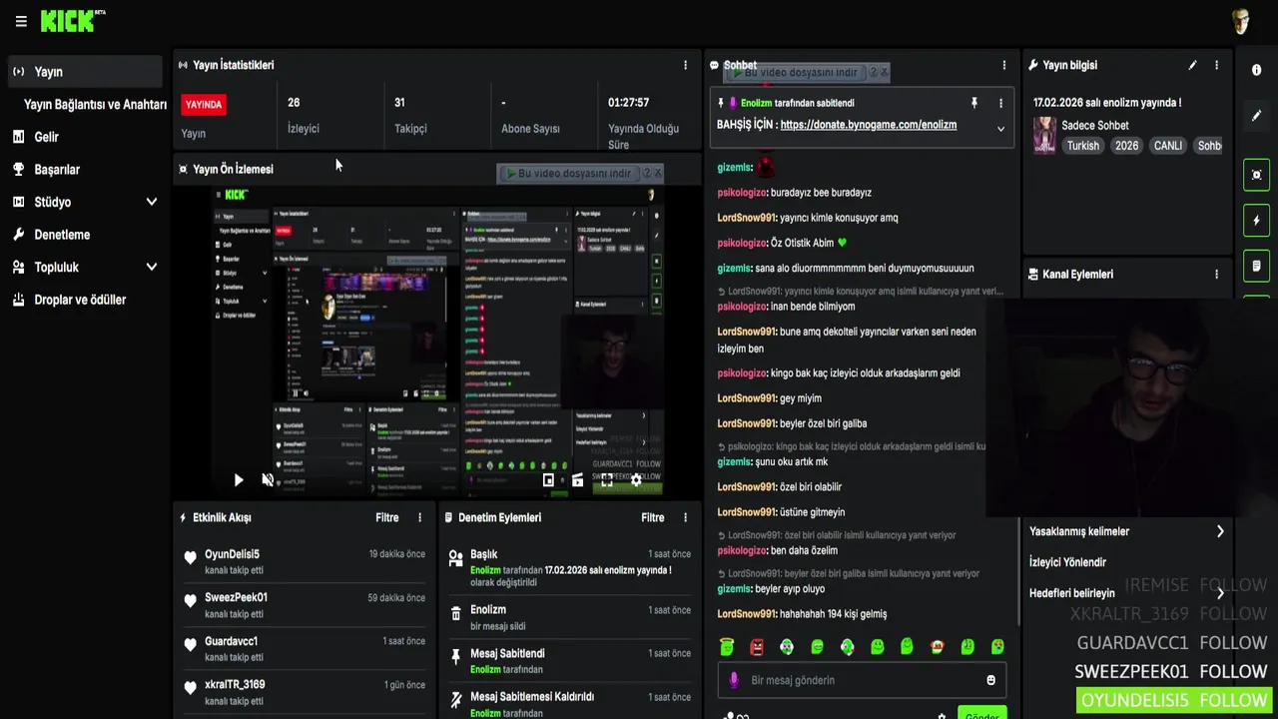
Task: Select the Başlık moderation log entry
Action: [570, 567]
